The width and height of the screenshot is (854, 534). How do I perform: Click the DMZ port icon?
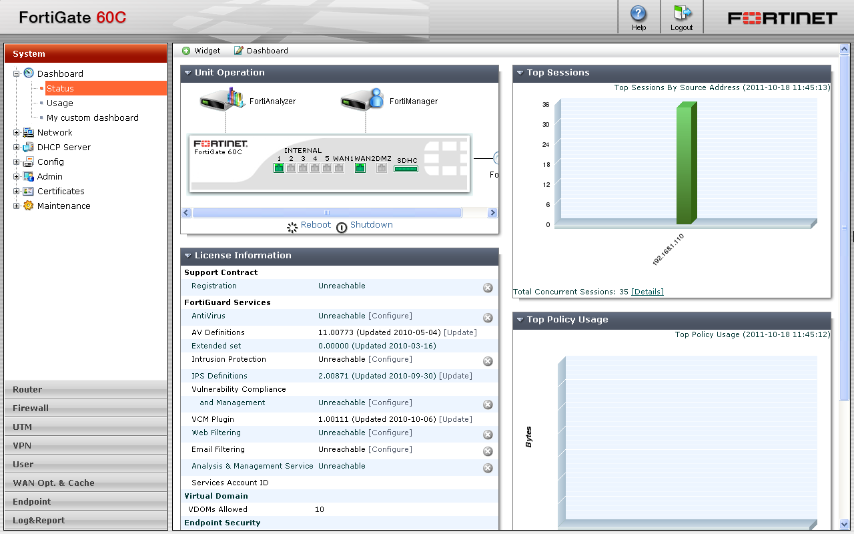click(382, 168)
